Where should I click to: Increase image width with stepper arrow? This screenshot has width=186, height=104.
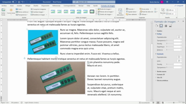(176, 13)
